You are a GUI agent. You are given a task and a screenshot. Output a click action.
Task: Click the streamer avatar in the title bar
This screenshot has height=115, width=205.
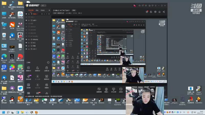134,5
